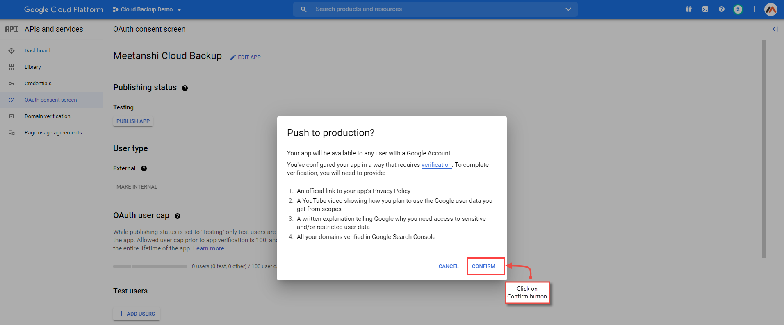
Task: Click the Page usage agreements icon
Action: pyautogui.click(x=11, y=133)
